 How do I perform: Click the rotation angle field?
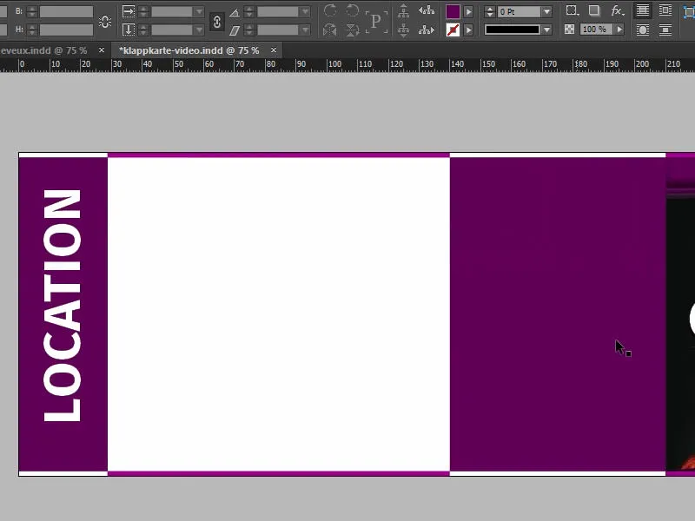point(278,11)
